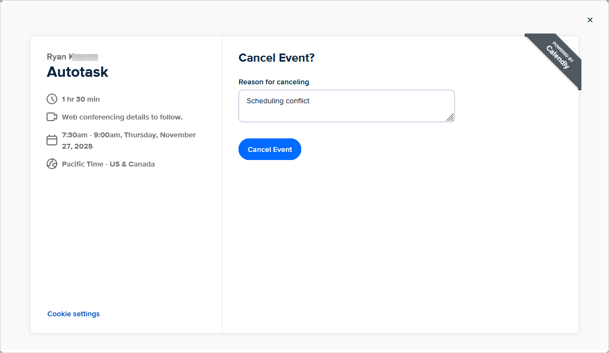Click Web conferencing details to follow text
Image resolution: width=609 pixels, height=353 pixels.
tap(122, 117)
